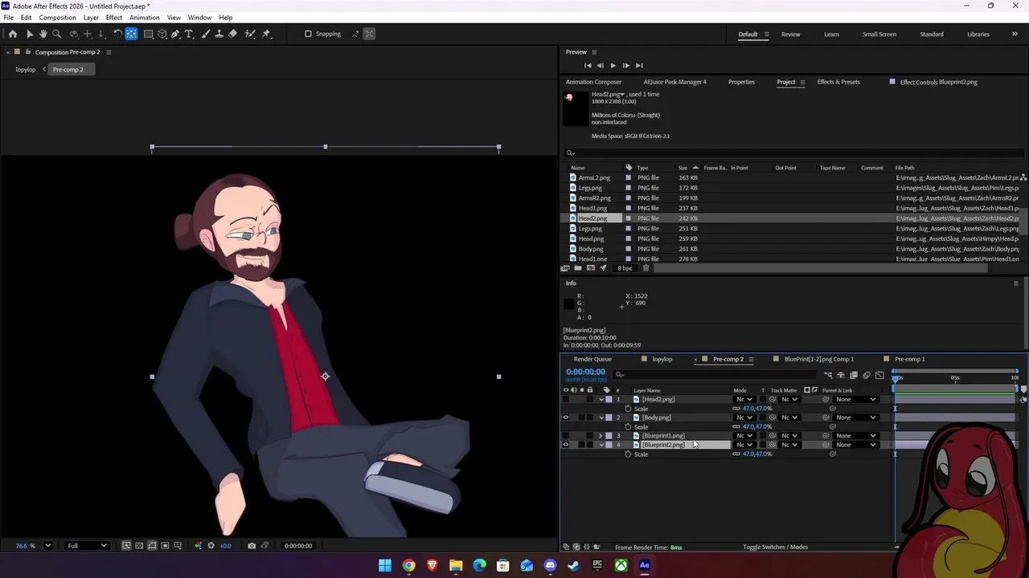Switch to the Small Screen workspace
The height and width of the screenshot is (578, 1029).
click(x=879, y=34)
